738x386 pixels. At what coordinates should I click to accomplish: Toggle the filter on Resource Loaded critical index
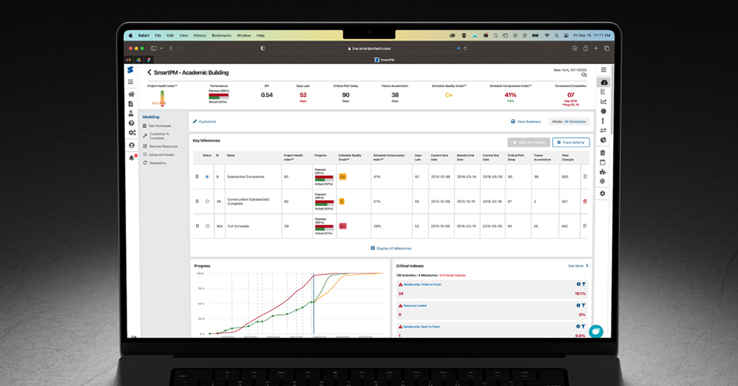584,305
